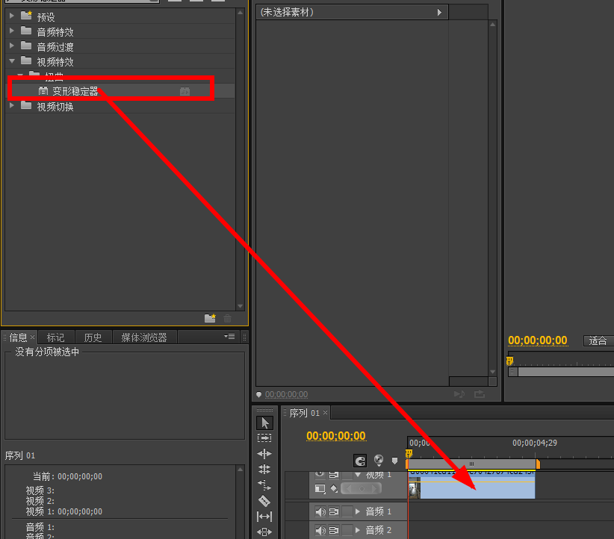
Task: Toggle sync lock on 音频 2 track
Action: (x=334, y=530)
